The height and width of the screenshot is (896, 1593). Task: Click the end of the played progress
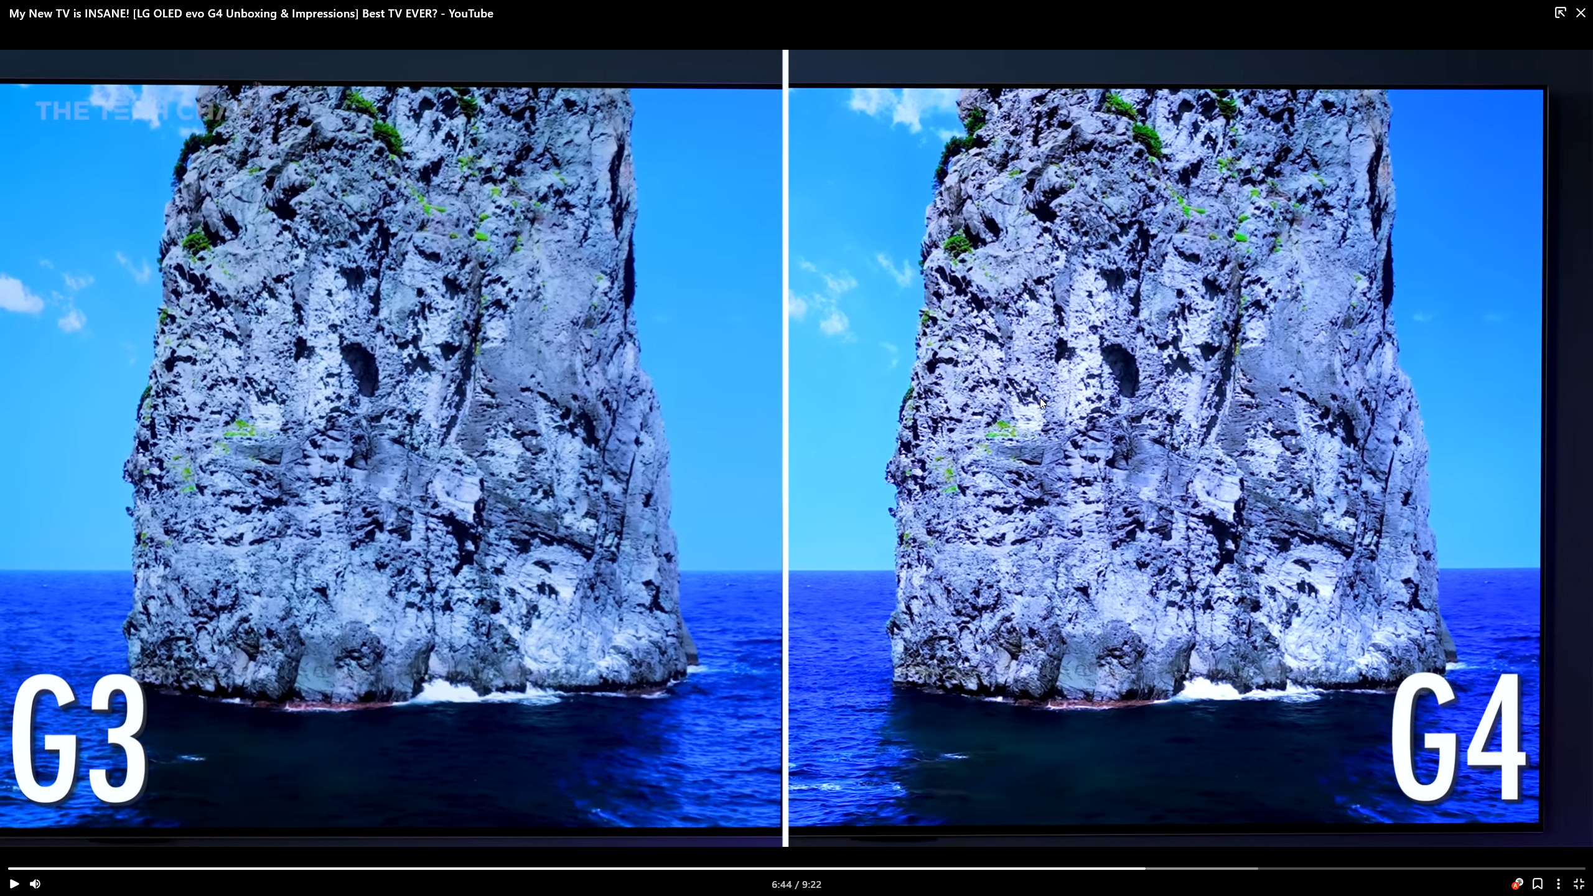(x=1144, y=869)
